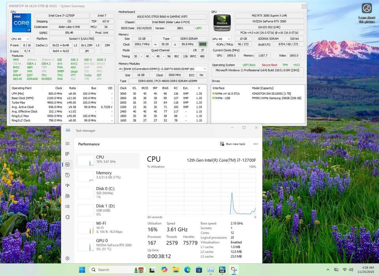The width and height of the screenshot is (379, 276).
Task: Click the volume icon in system tray
Action: pos(351,269)
